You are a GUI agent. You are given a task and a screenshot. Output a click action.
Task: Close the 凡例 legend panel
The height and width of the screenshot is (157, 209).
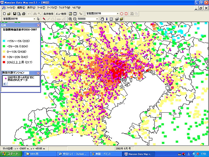pos(38,25)
